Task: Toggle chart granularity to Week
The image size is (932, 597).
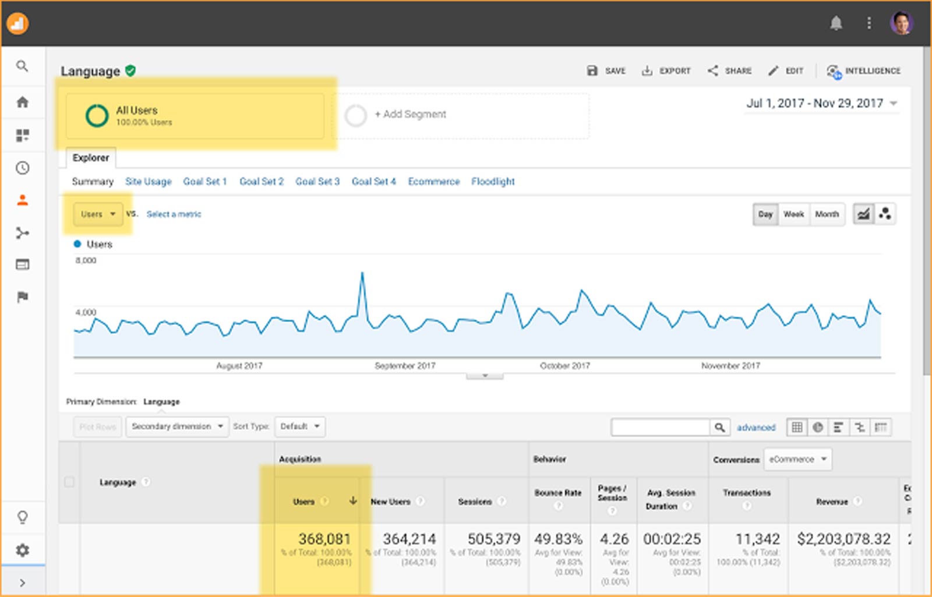Action: 793,214
